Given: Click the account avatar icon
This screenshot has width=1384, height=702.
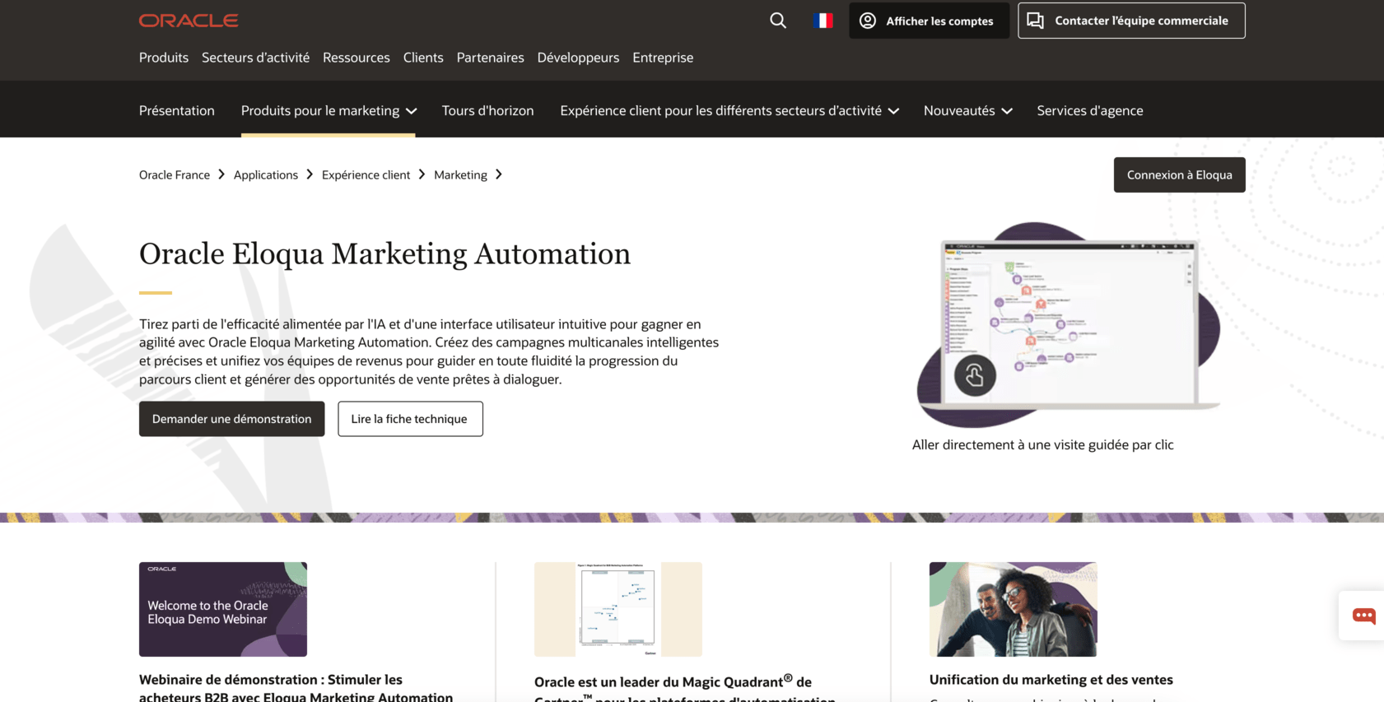Looking at the screenshot, I should 868,21.
